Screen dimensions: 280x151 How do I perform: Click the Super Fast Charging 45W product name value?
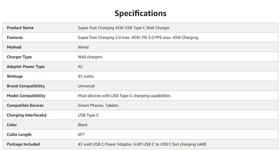coord(124,28)
